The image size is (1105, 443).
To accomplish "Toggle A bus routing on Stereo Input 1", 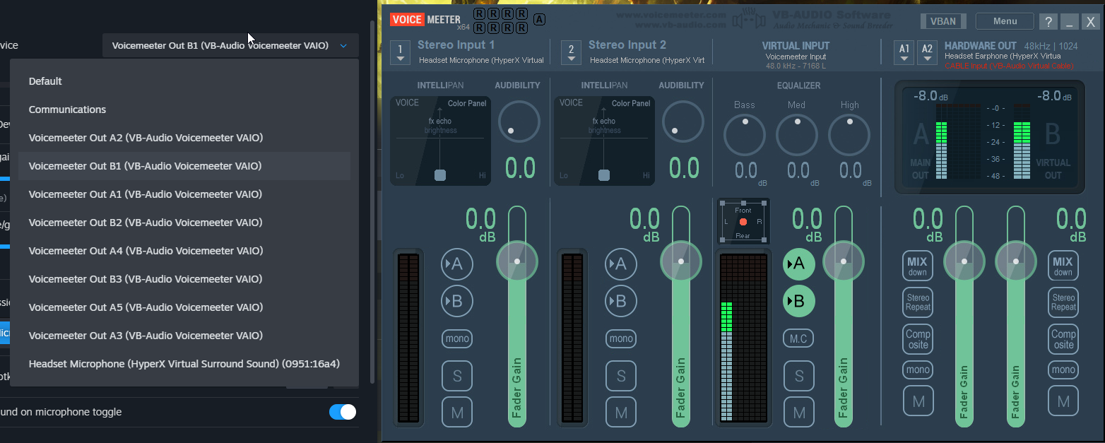I will pos(456,264).
